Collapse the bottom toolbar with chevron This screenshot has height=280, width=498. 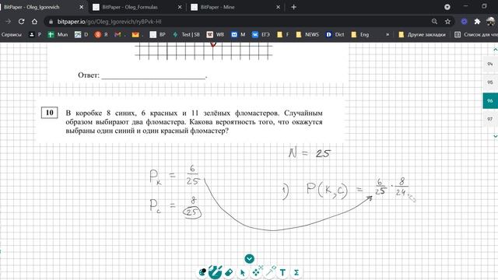click(249, 259)
